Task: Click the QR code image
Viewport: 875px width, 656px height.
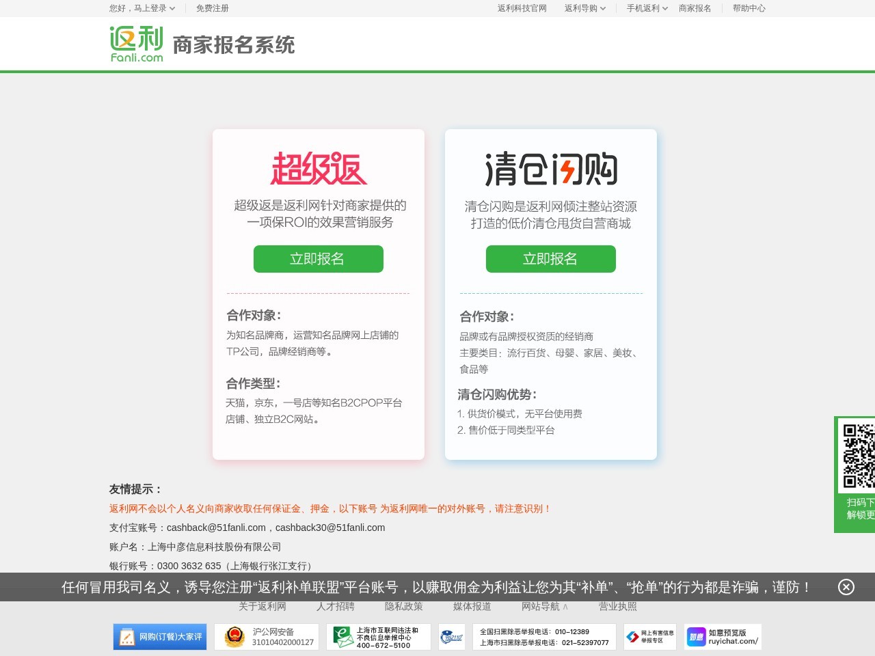Action: tap(859, 456)
